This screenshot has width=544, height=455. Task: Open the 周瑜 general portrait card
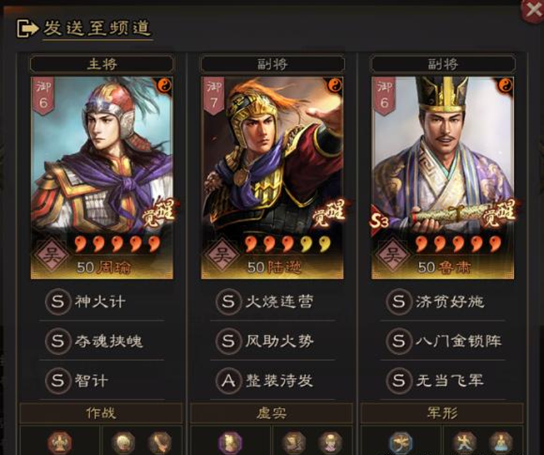click(x=102, y=177)
